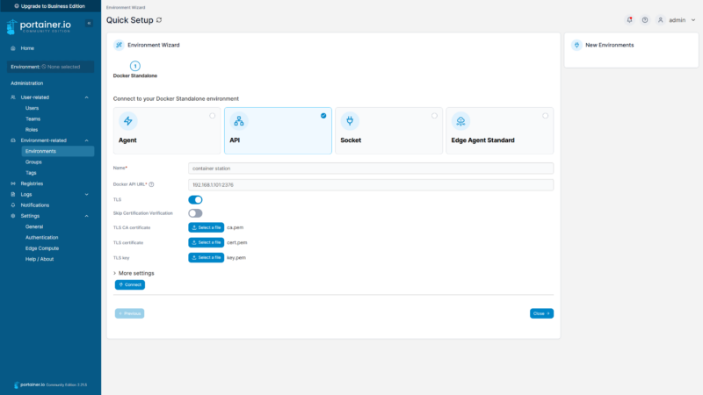Select the Agent radio option
This screenshot has height=395, width=703.
tap(212, 115)
